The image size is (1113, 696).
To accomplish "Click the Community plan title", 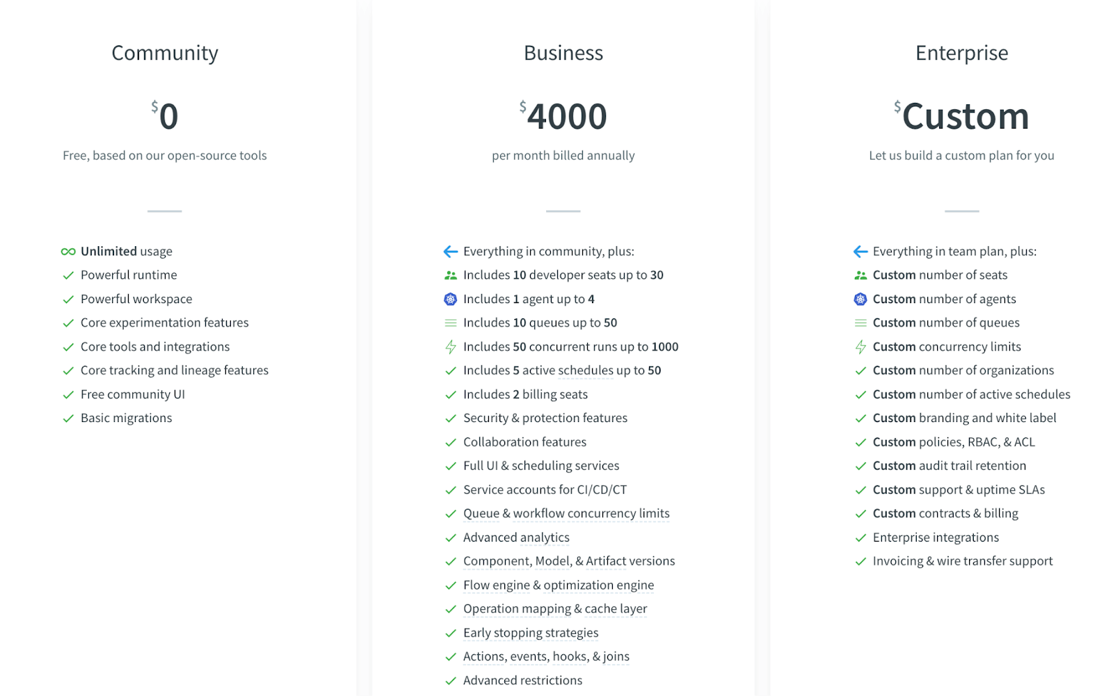I will click(x=165, y=53).
